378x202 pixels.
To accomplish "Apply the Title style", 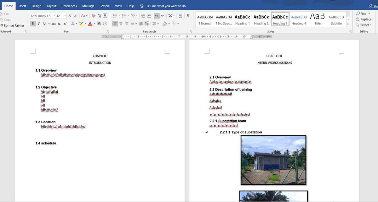I will point(318,19).
